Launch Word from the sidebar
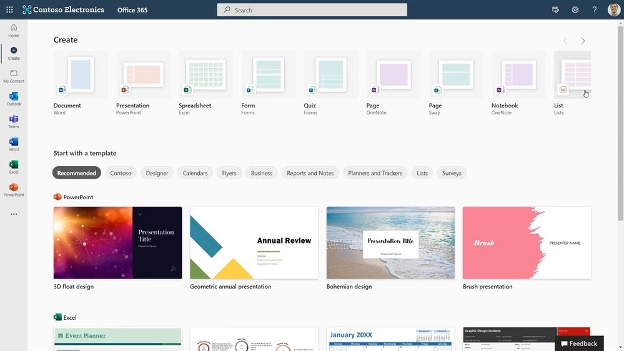624x351 pixels. (14, 144)
